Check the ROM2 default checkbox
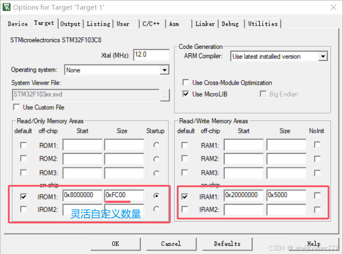343x254 pixels. pyautogui.click(x=23, y=159)
